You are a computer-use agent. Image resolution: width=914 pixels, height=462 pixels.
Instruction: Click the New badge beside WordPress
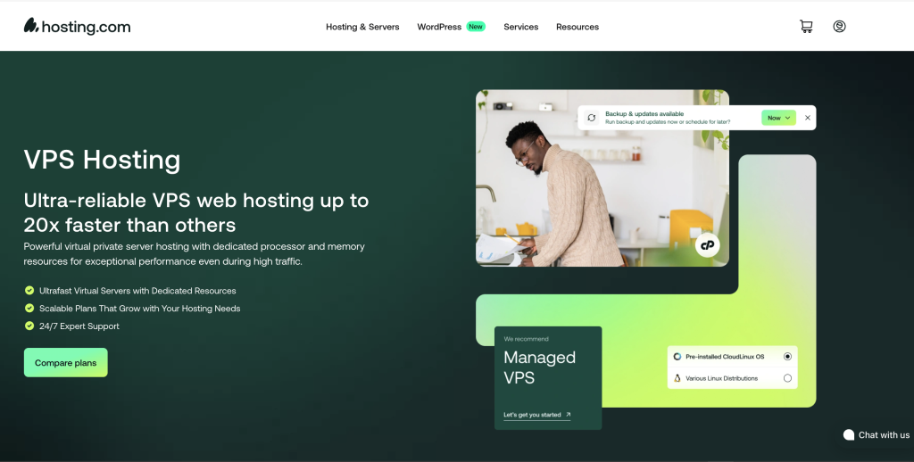[476, 27]
